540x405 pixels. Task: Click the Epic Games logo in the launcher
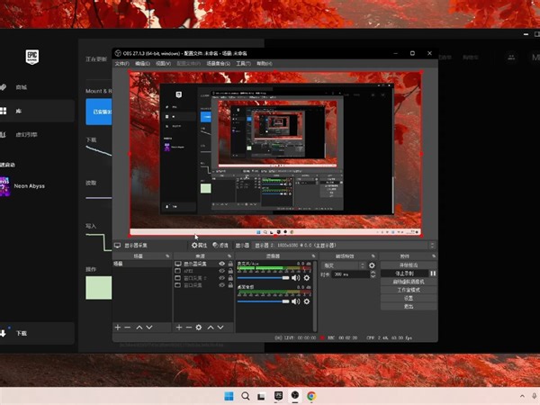[x=32, y=57]
